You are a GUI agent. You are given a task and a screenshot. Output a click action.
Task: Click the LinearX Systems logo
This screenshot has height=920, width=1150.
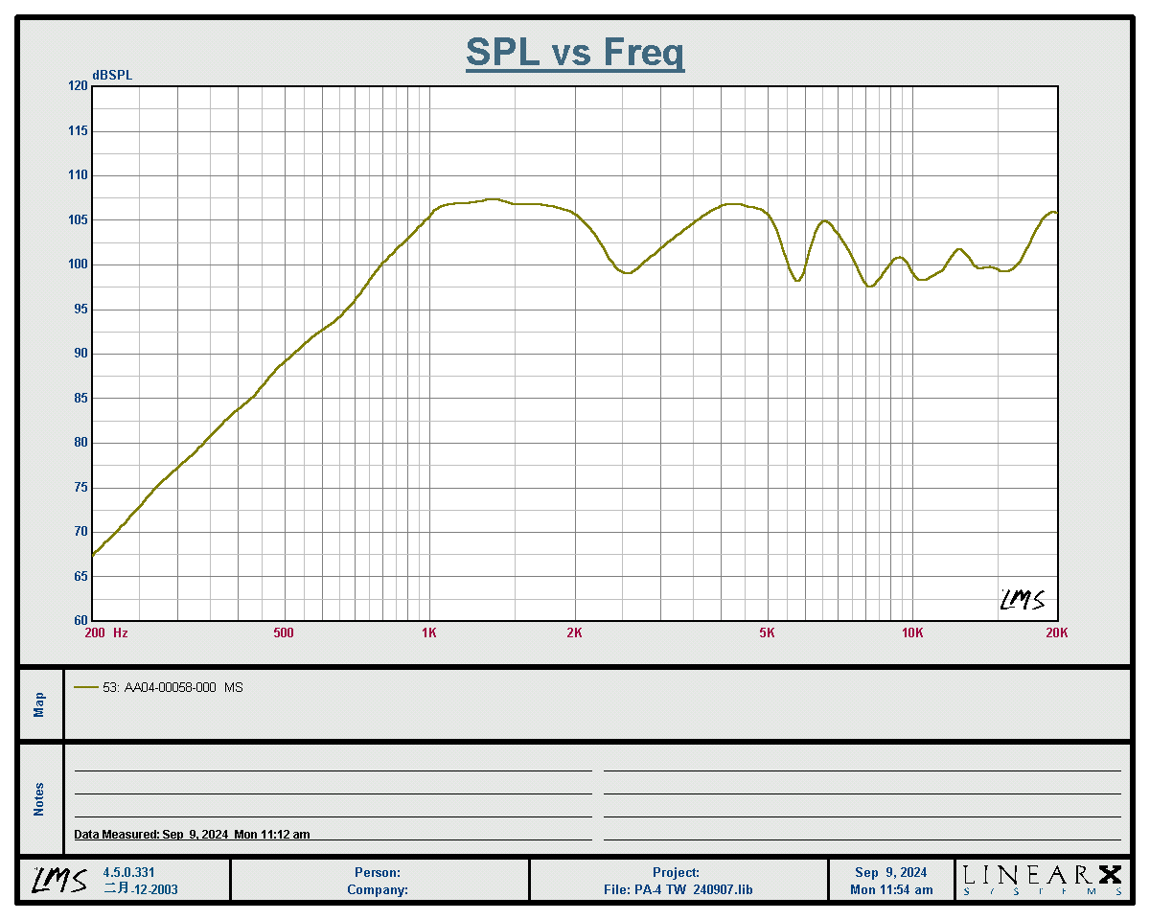click(x=1042, y=879)
